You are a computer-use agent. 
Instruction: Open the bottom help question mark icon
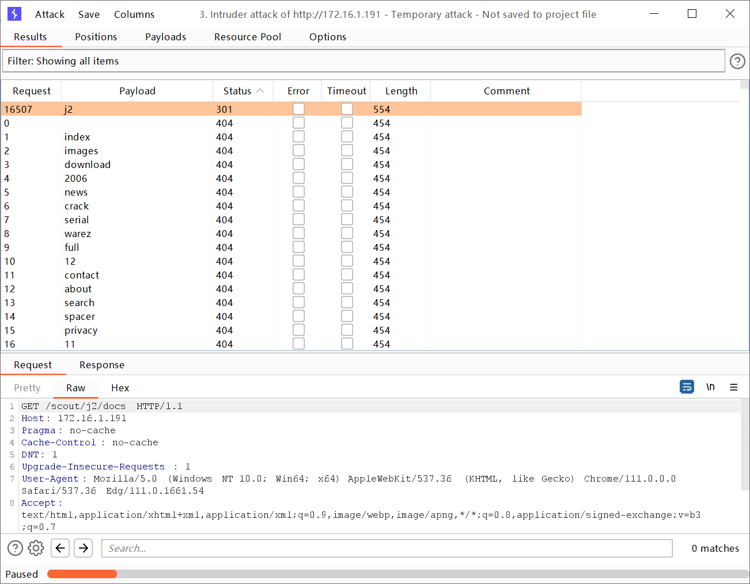point(15,548)
